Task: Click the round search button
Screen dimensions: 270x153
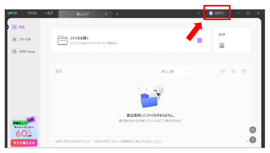Action: click(253, 130)
